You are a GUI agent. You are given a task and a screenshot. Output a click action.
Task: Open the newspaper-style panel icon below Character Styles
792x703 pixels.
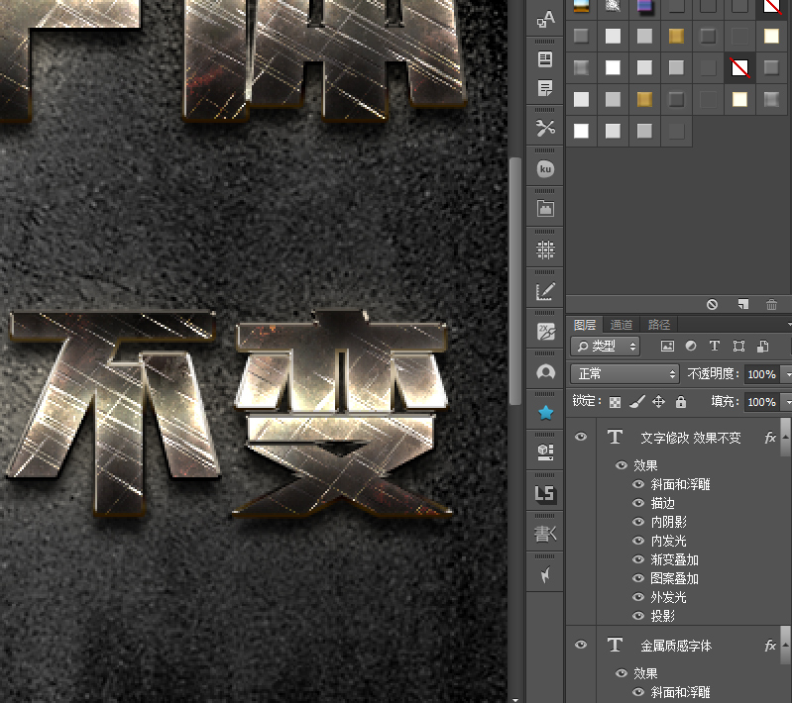point(545,59)
